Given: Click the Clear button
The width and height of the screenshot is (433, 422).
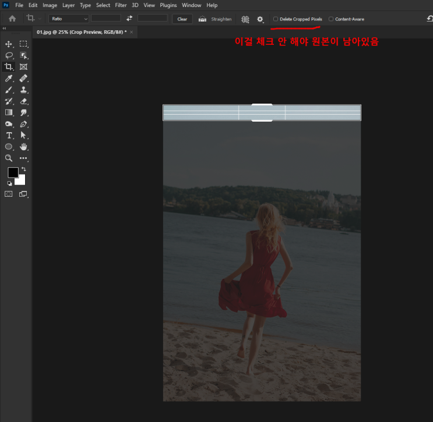Looking at the screenshot, I should pos(182,19).
